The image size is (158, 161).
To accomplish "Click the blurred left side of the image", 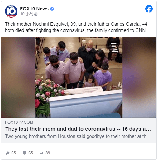I will coord(18,77).
